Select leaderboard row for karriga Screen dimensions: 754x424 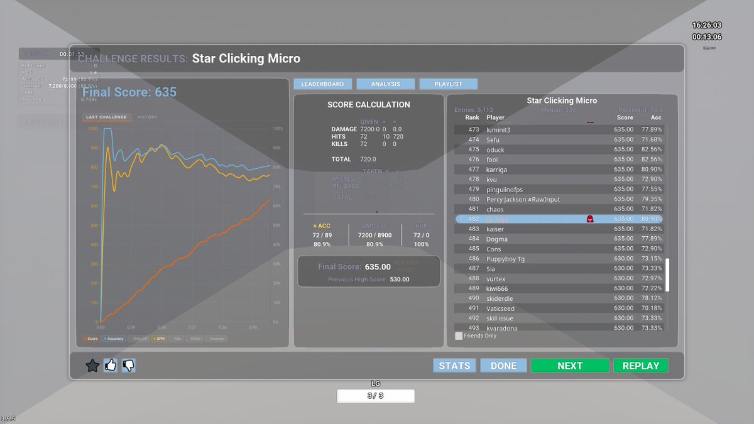point(559,170)
